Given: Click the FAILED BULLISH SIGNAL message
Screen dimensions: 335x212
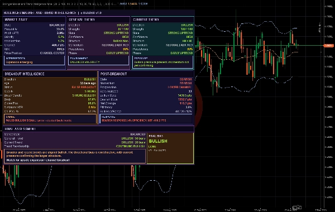Looking at the screenshot, I should click(x=39, y=121).
